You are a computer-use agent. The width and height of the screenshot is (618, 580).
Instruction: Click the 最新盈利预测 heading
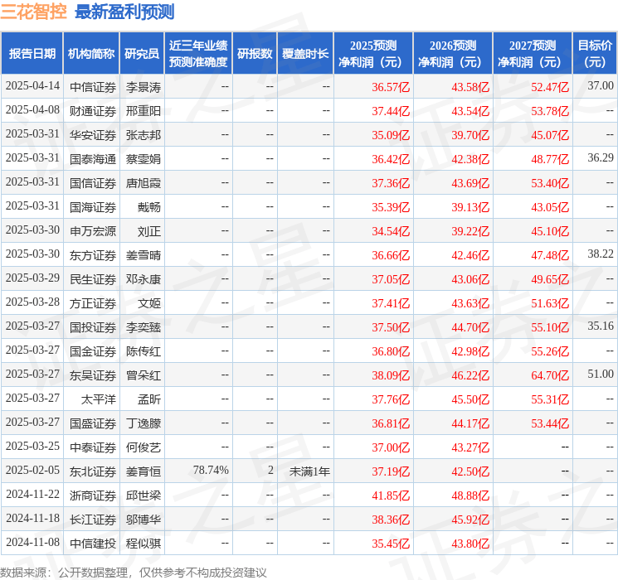pos(124,12)
